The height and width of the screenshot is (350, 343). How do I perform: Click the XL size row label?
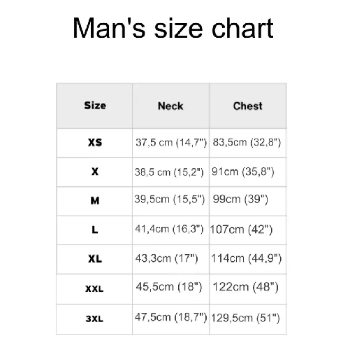click(95, 259)
